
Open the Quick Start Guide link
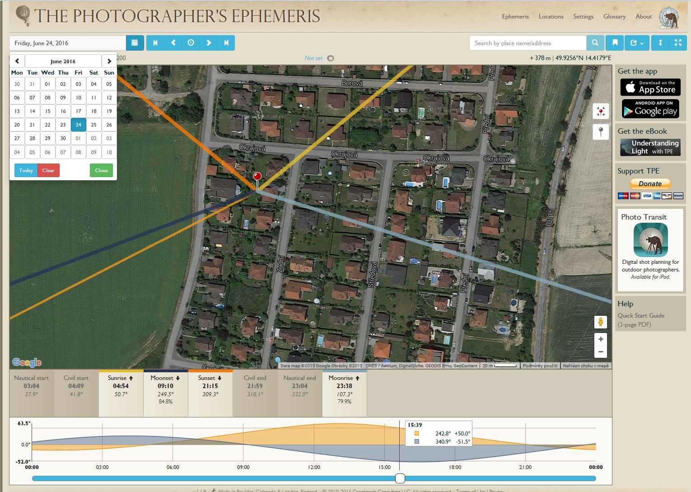tap(641, 316)
